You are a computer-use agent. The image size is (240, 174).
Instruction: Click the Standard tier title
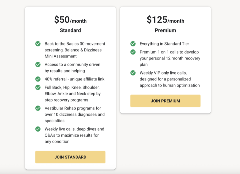(70, 30)
